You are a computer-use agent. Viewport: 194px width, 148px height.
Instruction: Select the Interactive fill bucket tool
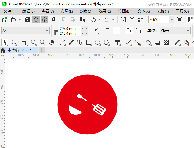(x=186, y=43)
